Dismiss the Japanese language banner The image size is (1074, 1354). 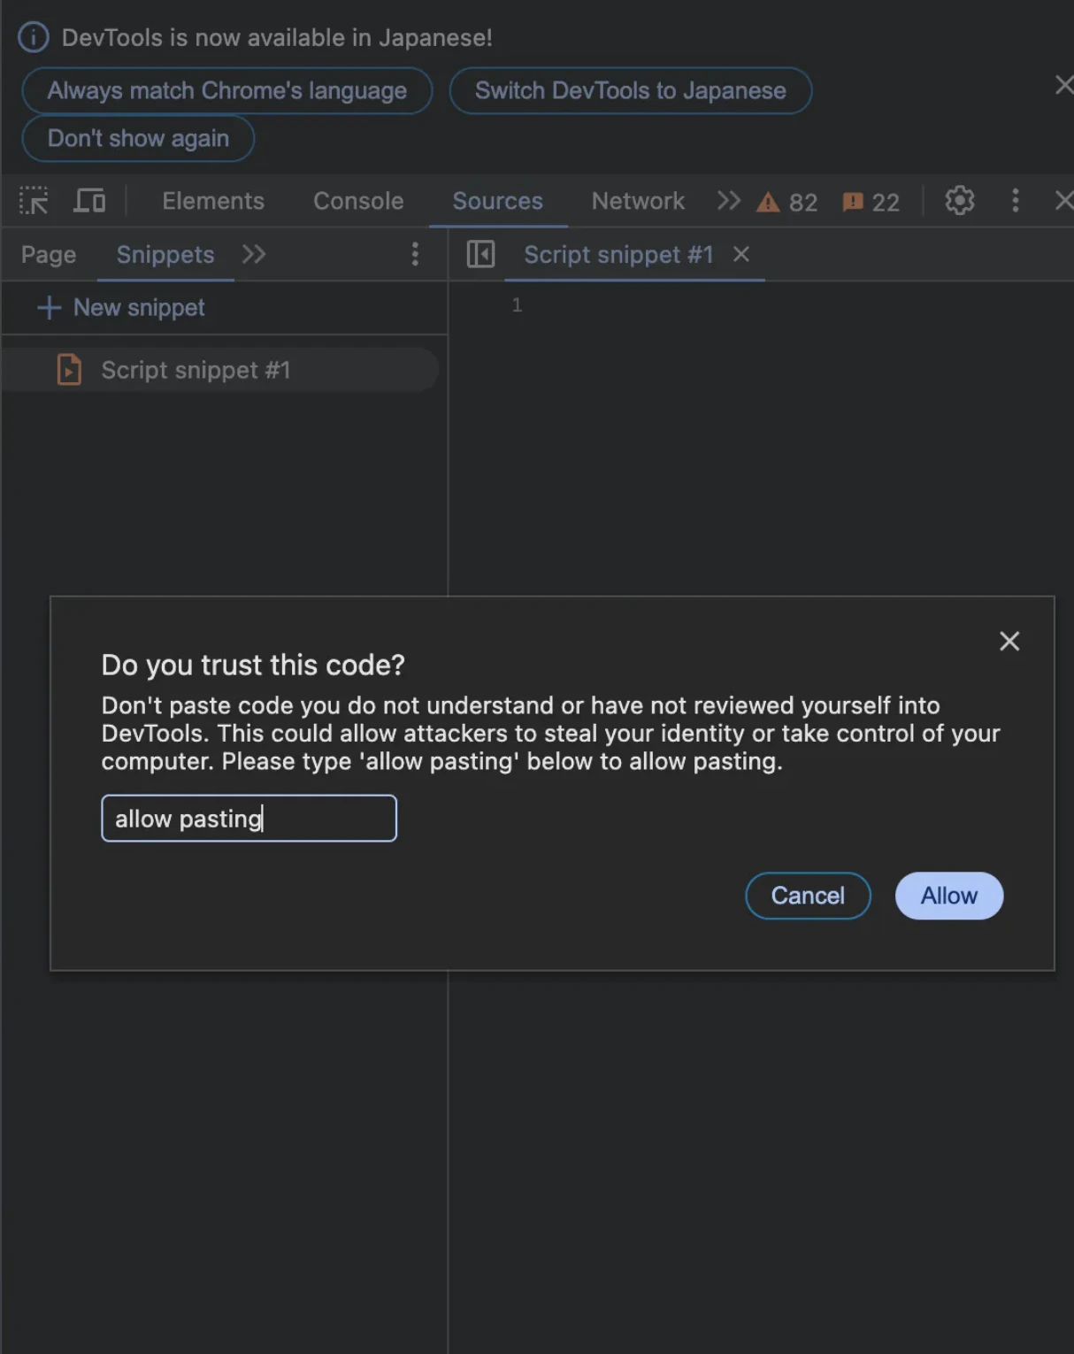pos(1063,85)
